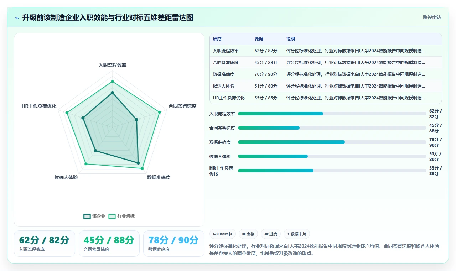
Task: Click the footer description paragraph
Action: (324, 250)
